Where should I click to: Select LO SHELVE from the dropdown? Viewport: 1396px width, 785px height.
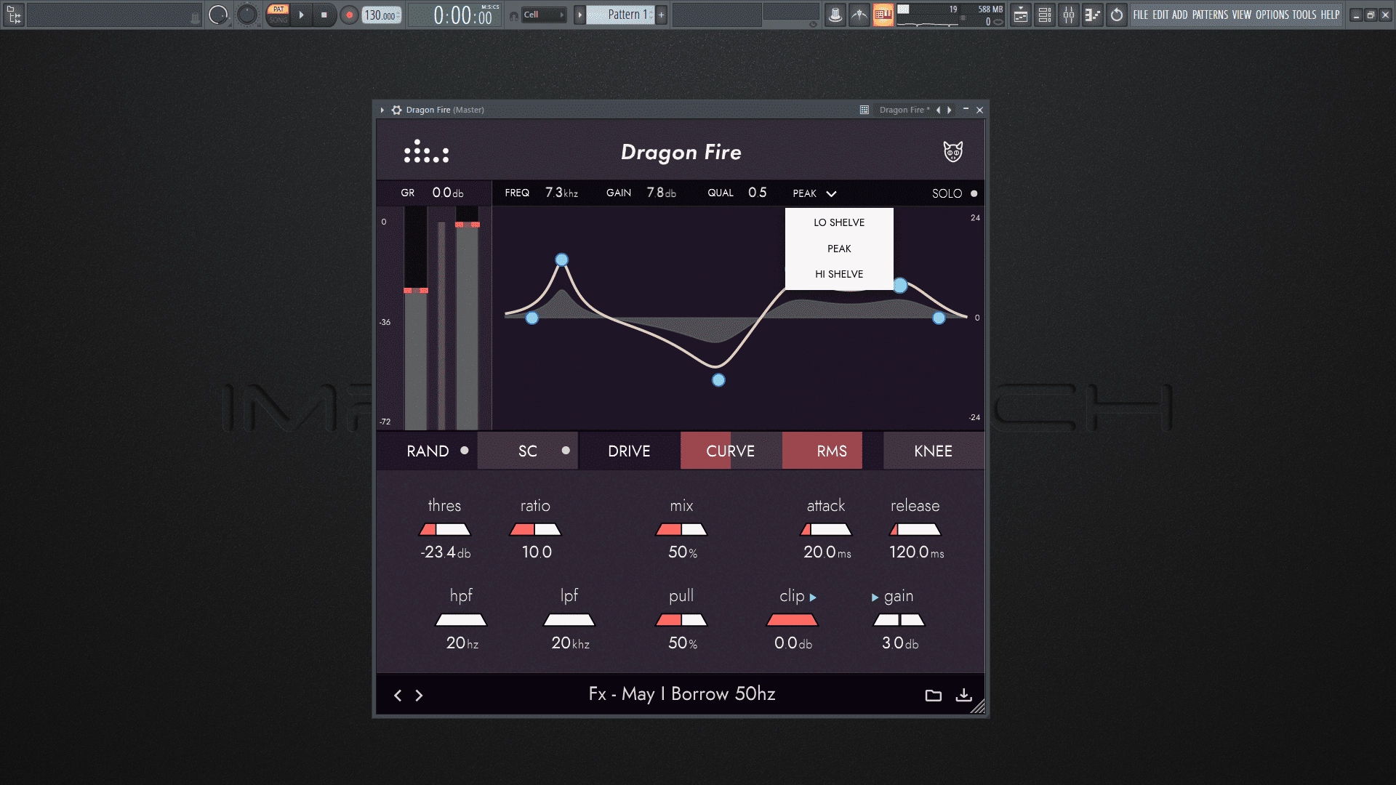[839, 222]
